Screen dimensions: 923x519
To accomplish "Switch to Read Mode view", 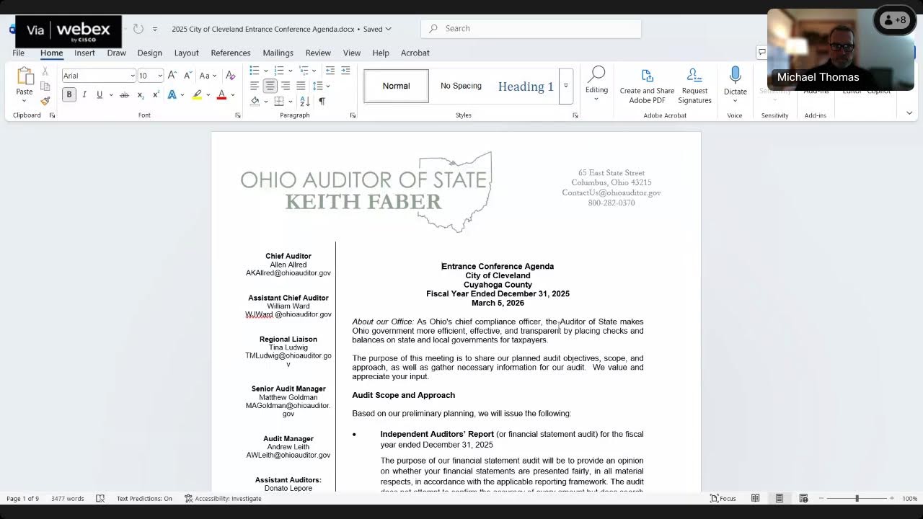I will pyautogui.click(x=755, y=498).
